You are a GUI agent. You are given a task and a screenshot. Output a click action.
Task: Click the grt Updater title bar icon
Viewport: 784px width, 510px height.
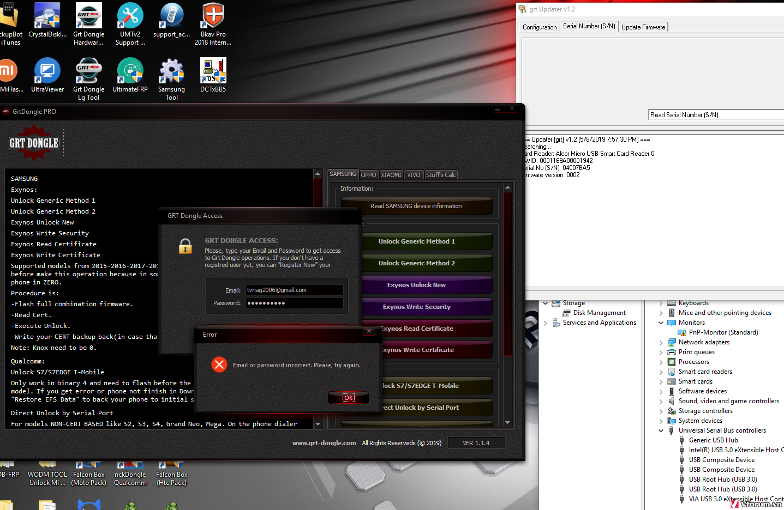pyautogui.click(x=522, y=9)
